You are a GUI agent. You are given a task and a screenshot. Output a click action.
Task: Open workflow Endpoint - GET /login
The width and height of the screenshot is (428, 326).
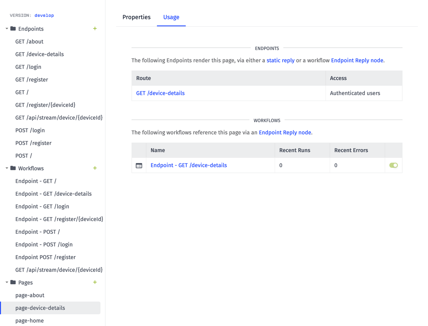pyautogui.click(x=42, y=207)
